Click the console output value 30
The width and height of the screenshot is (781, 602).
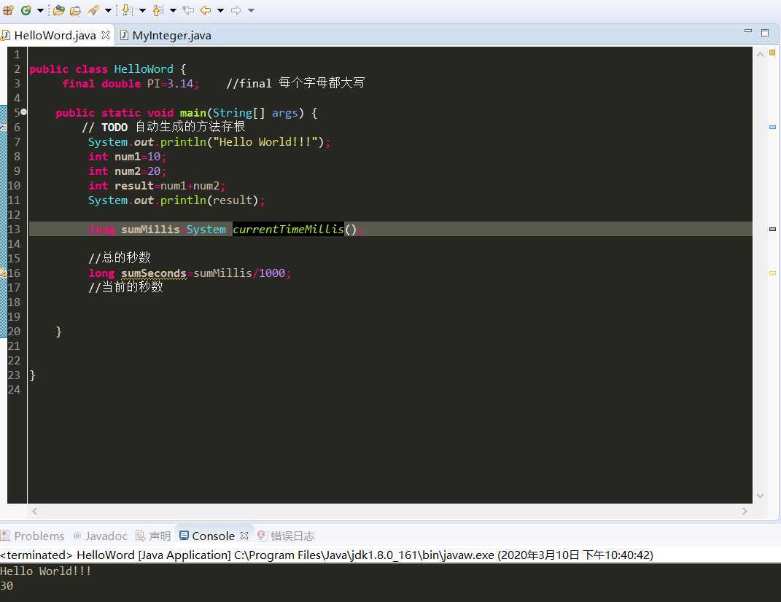pos(7,585)
